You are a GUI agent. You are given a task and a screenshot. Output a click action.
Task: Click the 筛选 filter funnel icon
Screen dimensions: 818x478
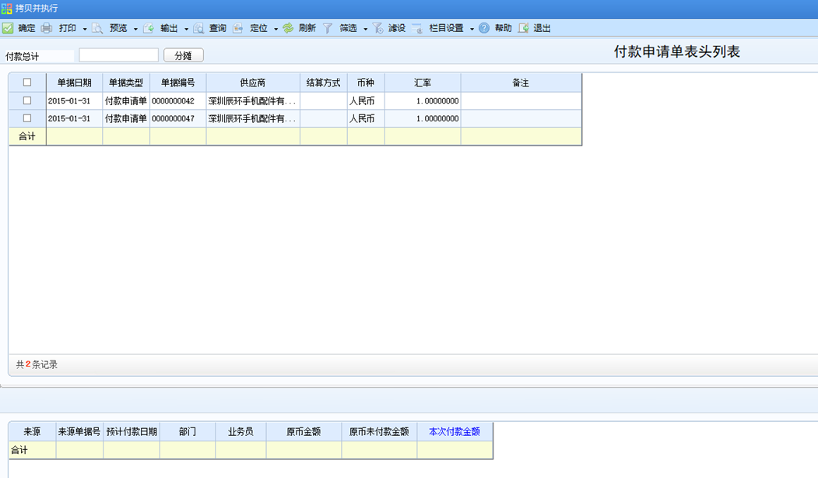328,28
